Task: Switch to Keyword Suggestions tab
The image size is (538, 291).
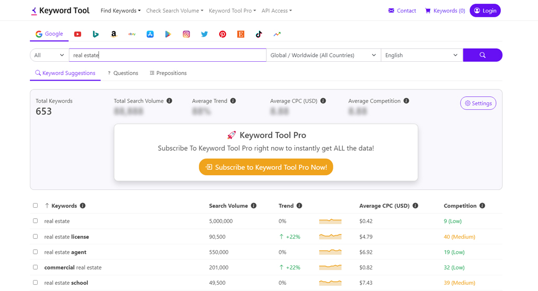Action: [65, 73]
